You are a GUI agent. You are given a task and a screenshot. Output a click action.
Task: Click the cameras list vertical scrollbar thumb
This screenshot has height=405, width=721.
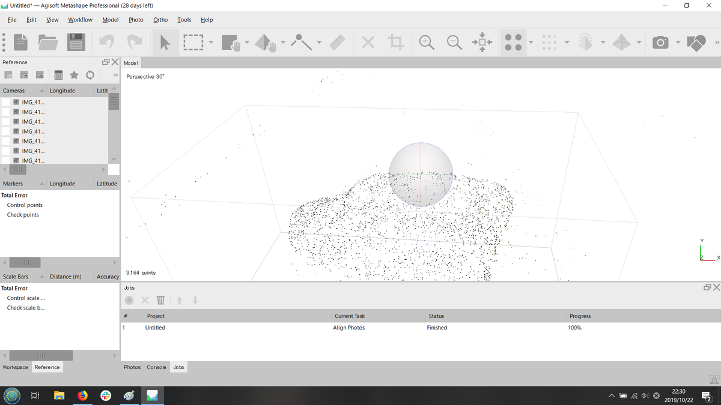[x=114, y=103]
